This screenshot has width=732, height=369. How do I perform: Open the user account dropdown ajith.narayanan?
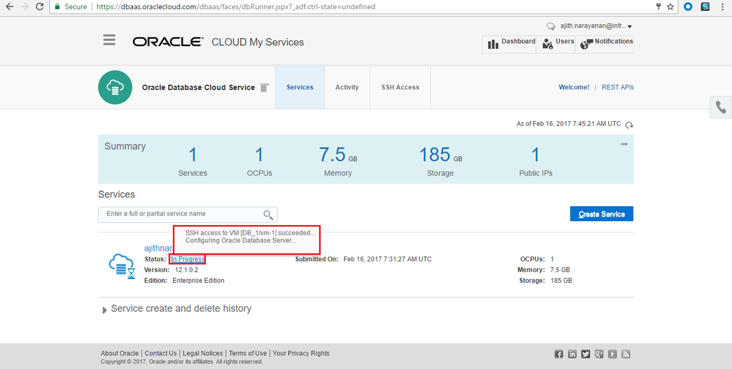coord(596,26)
